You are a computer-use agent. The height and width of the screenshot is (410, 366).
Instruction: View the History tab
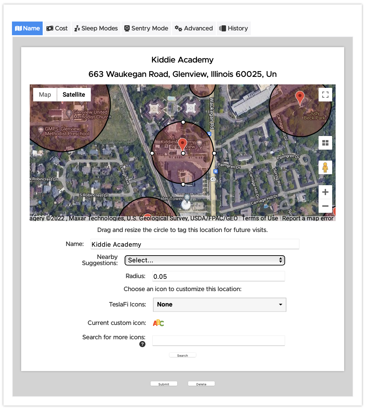[x=234, y=28]
